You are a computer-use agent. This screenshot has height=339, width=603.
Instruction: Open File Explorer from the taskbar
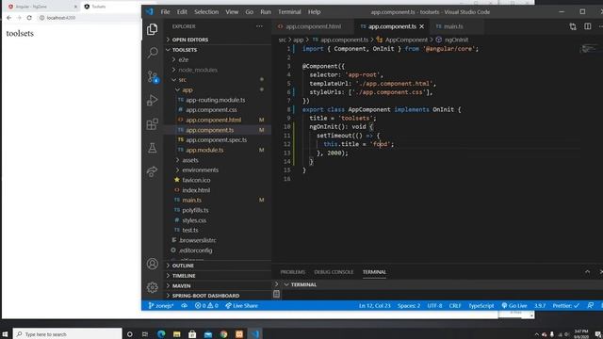176,334
